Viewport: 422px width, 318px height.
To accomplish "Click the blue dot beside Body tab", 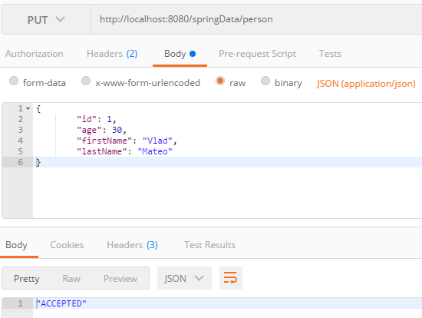I will pos(193,54).
